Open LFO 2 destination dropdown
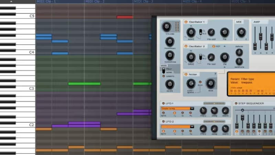275x155 pixels. (192, 126)
